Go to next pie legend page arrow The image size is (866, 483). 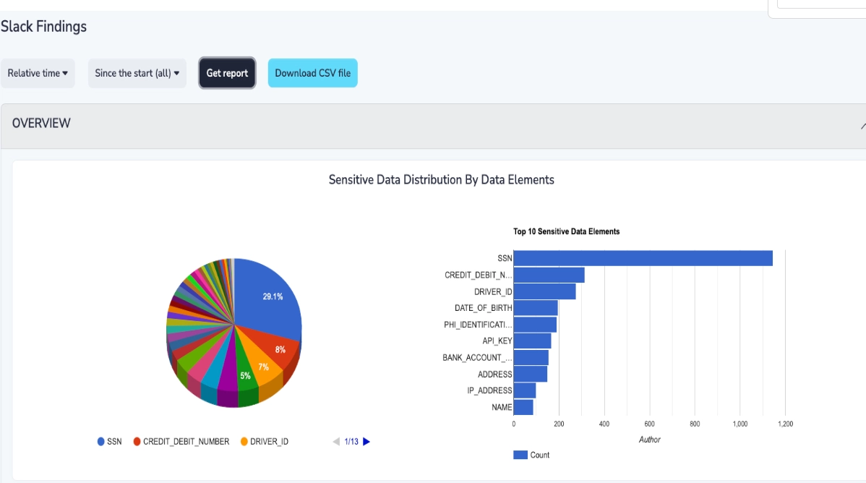[x=366, y=442]
